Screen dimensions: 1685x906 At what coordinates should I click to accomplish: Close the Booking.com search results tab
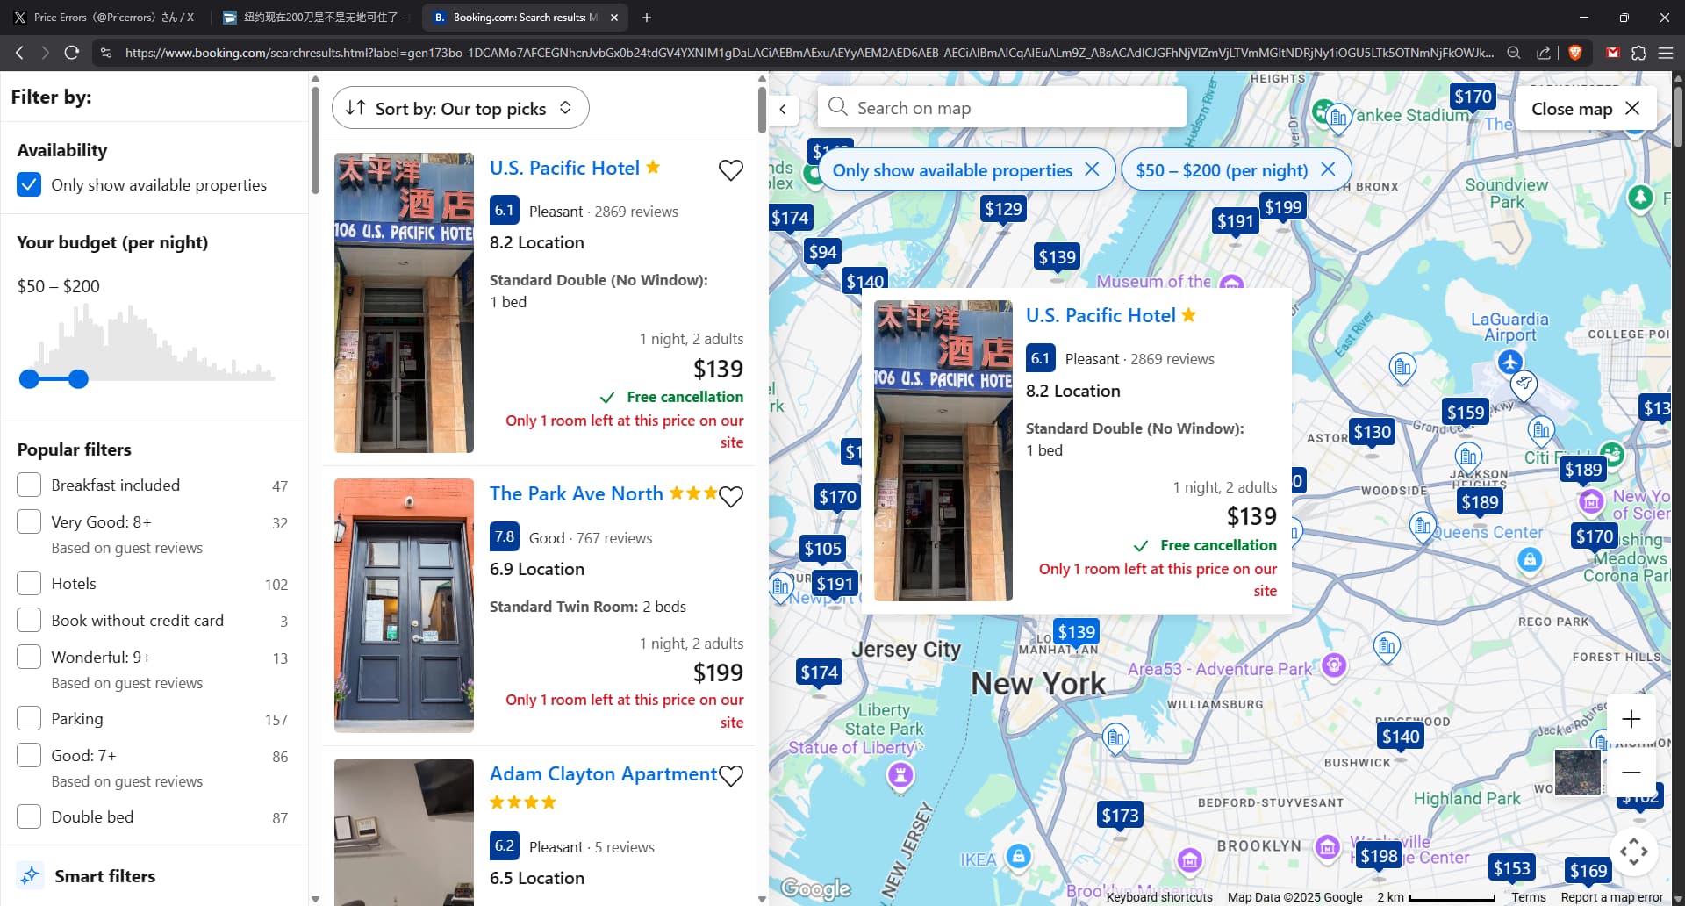click(613, 18)
